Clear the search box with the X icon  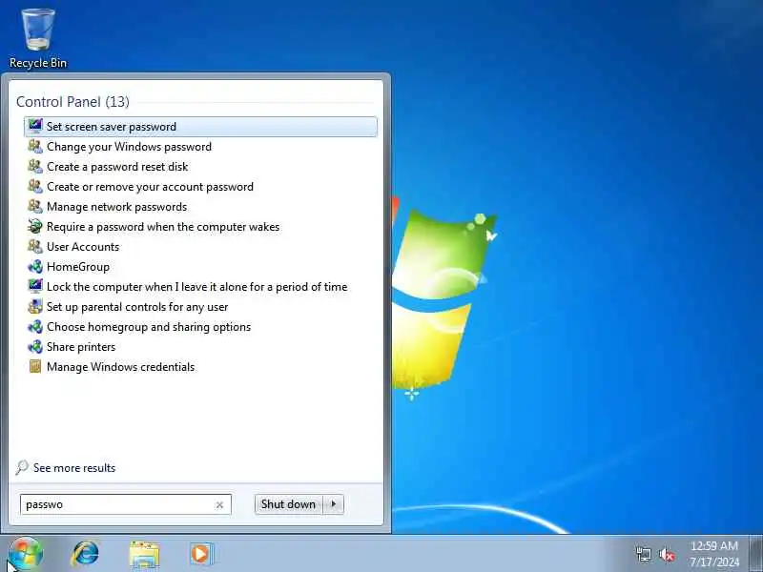pyautogui.click(x=219, y=505)
